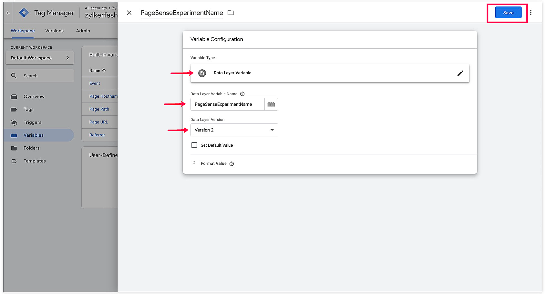
Task: Click the Data Layer Variable Name input
Action: 227,104
